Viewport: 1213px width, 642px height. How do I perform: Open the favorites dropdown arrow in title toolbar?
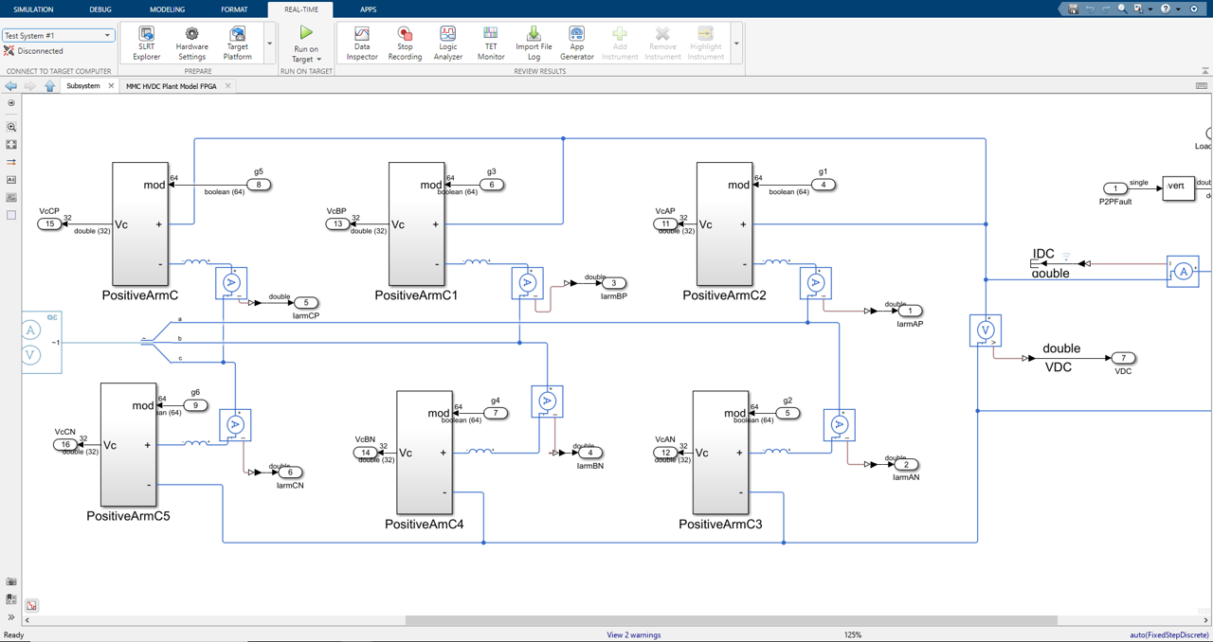[1150, 9]
